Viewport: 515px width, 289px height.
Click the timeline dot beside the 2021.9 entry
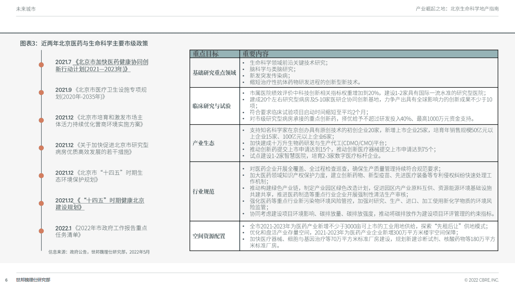pos(42,92)
